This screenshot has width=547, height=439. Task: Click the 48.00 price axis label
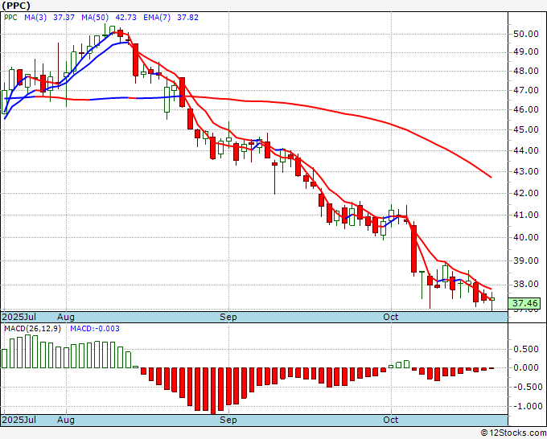pos(526,71)
